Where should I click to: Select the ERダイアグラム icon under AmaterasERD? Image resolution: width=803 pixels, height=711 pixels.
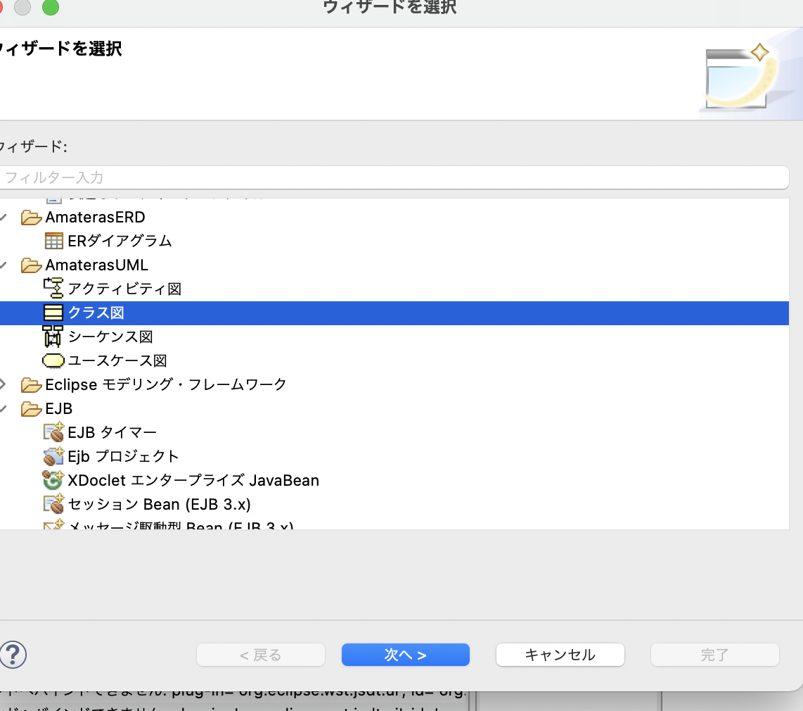coord(53,240)
